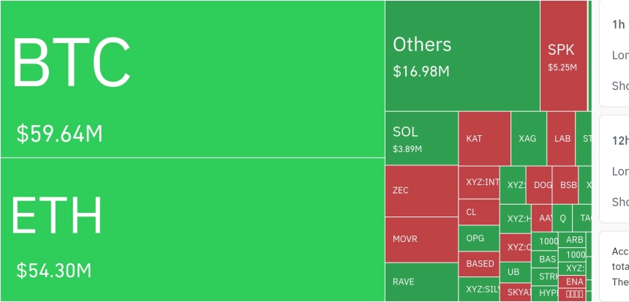Select the ETH $54.30M tile
The height and width of the screenshot is (302, 629).
tap(192, 230)
